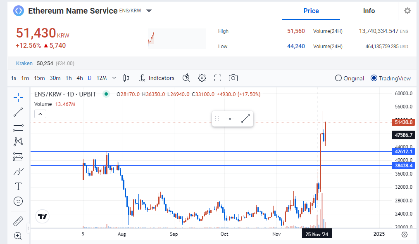Select the ruler measure tool
This screenshot has width=419, height=244.
pyautogui.click(x=18, y=221)
